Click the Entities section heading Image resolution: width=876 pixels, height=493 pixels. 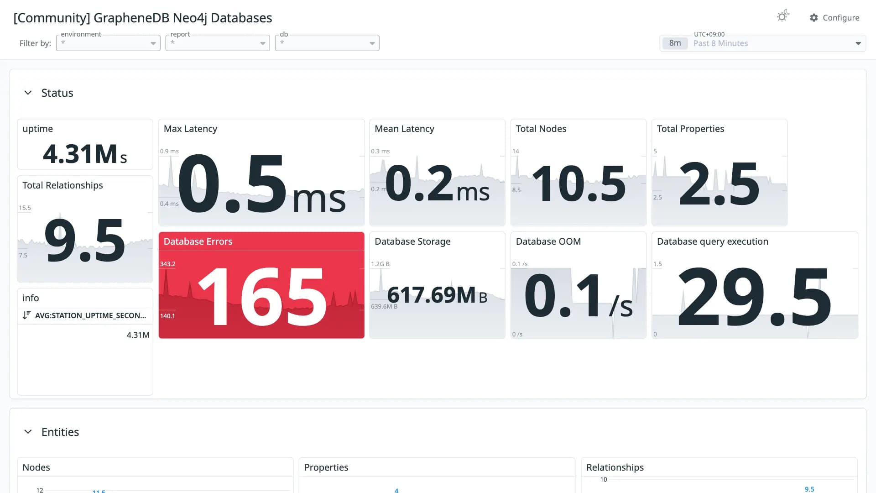click(x=60, y=432)
